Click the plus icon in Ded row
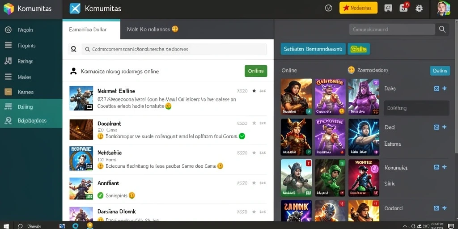This screenshot has height=229, width=458. coord(445,127)
